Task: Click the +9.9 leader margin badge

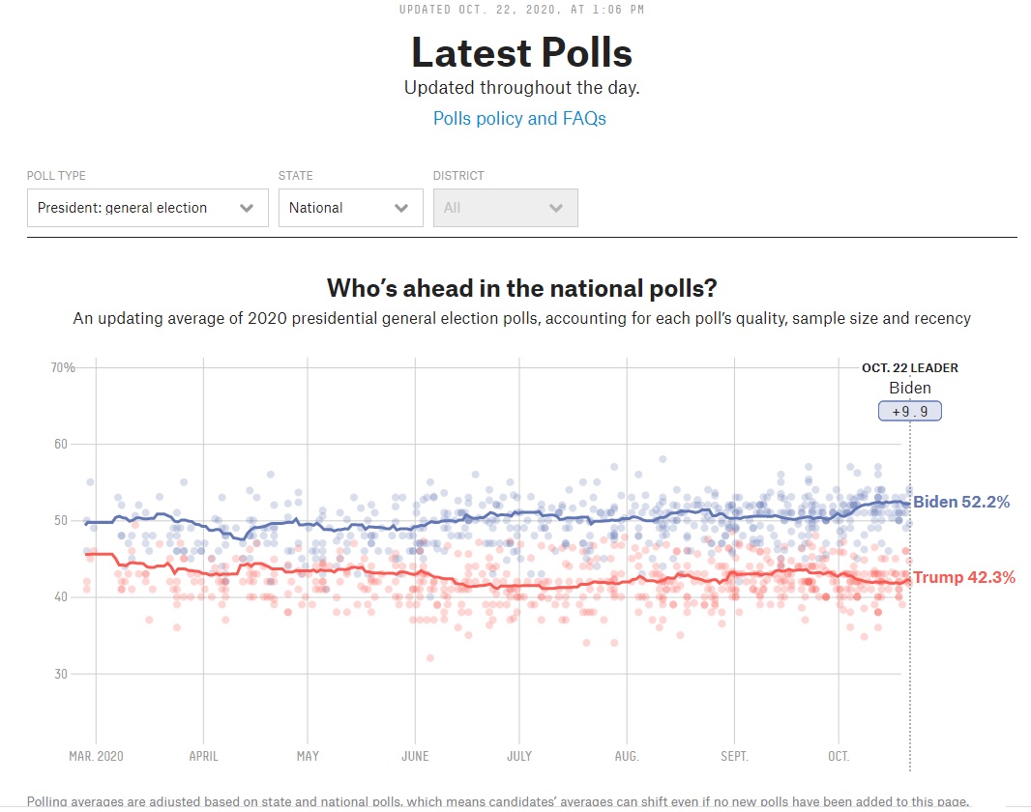Action: tap(909, 411)
